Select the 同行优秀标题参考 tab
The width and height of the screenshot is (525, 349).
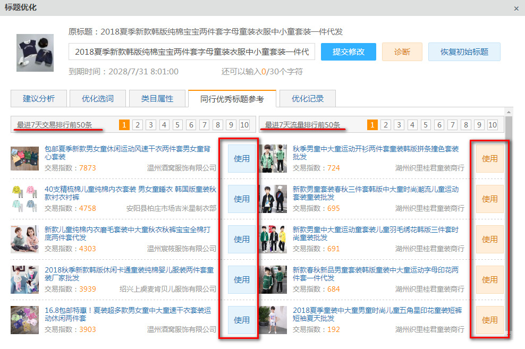tap(232, 99)
